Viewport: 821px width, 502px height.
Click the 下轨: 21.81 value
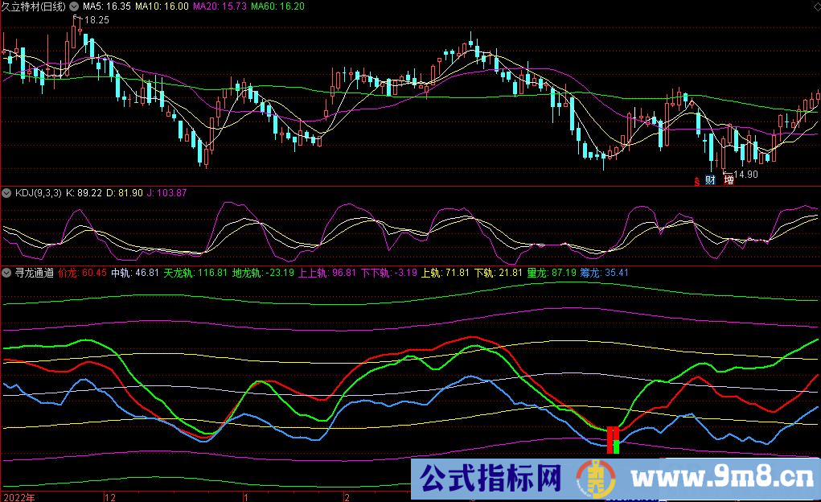pyautogui.click(x=499, y=273)
